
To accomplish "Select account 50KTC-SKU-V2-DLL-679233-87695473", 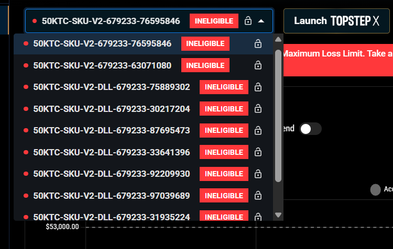I will (144, 130).
